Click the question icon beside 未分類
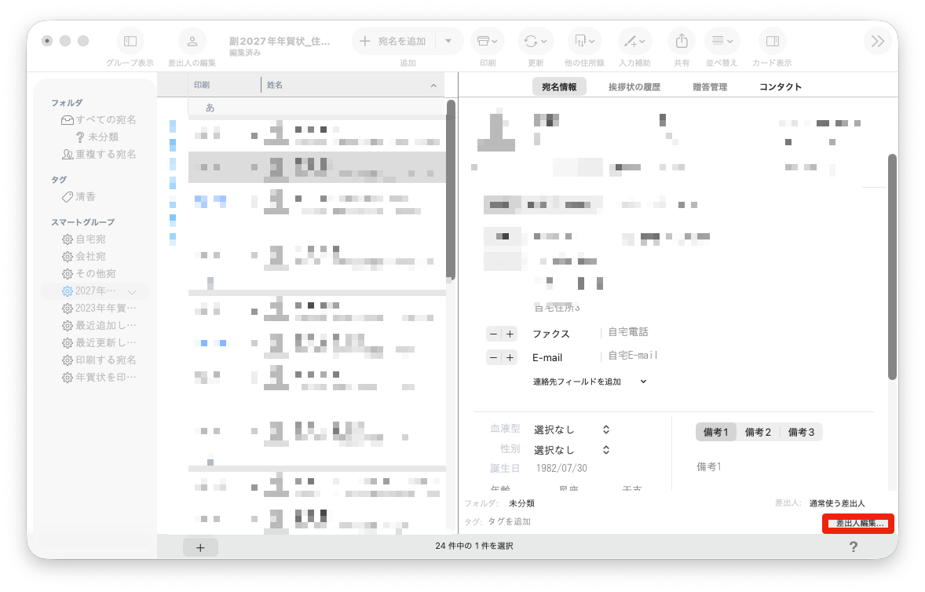Image resolution: width=925 pixels, height=592 pixels. [80, 137]
